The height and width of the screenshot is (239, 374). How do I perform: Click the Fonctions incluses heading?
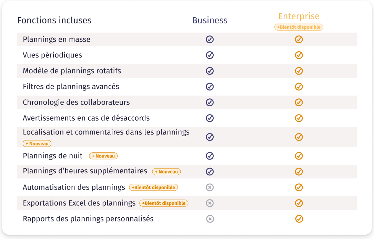(x=54, y=21)
